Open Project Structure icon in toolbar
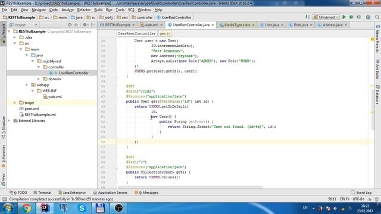This screenshot has width=381, height=214. click(368, 17)
